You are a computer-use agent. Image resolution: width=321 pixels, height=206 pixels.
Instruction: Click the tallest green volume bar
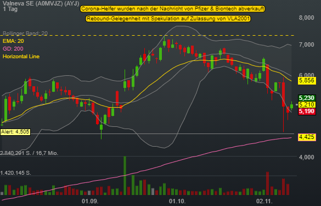pos(125,175)
